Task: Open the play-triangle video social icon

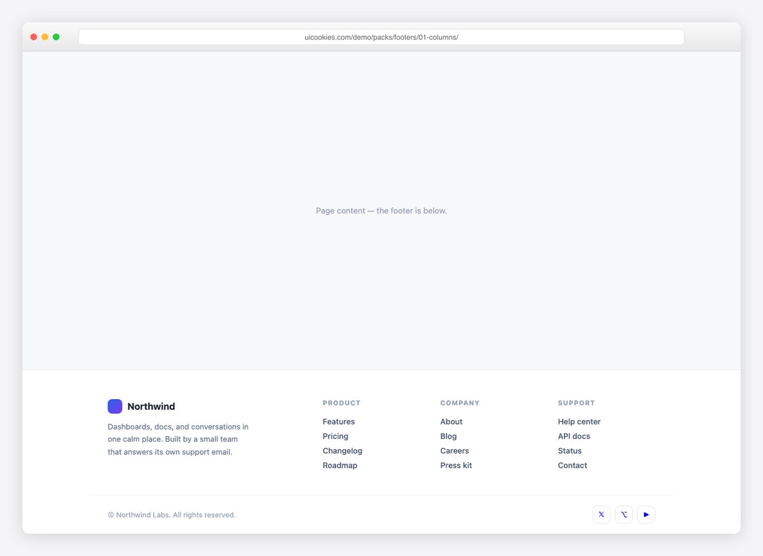Action: 646,515
